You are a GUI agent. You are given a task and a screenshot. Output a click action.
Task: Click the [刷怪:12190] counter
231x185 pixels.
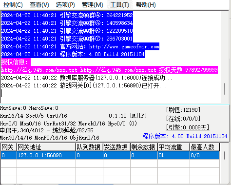tap(183, 110)
